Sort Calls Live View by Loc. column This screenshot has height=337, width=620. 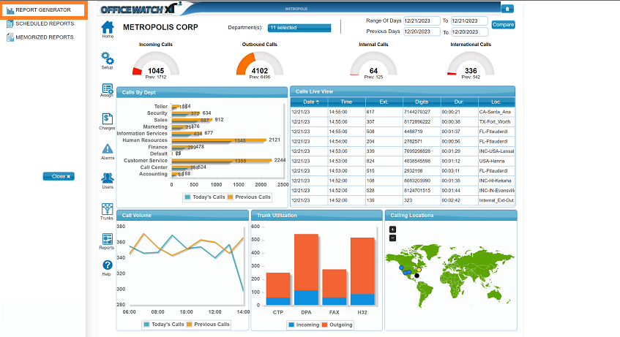point(496,102)
